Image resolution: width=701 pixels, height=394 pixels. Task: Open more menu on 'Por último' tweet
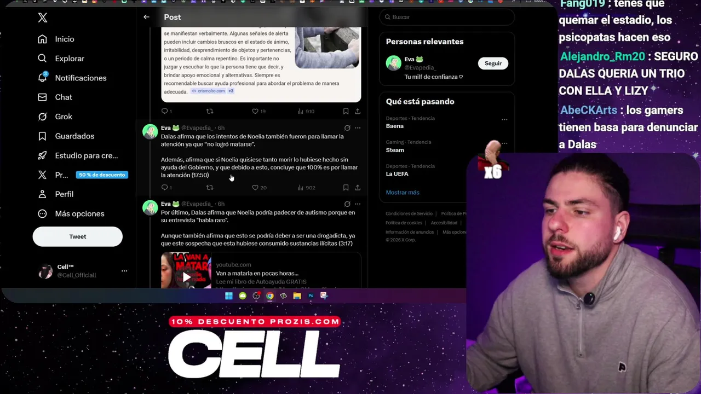coord(358,204)
